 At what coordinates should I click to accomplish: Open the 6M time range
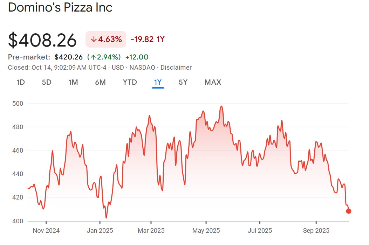click(100, 82)
